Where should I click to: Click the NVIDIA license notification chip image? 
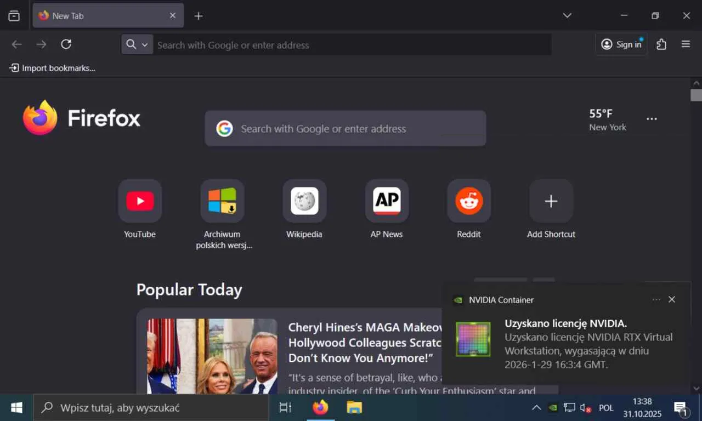(x=473, y=339)
